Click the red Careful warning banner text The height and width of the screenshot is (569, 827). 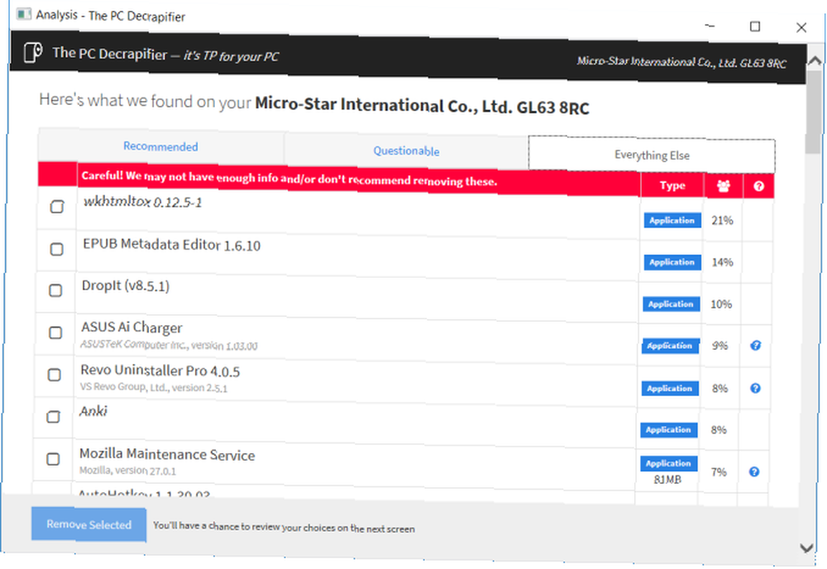[289, 179]
